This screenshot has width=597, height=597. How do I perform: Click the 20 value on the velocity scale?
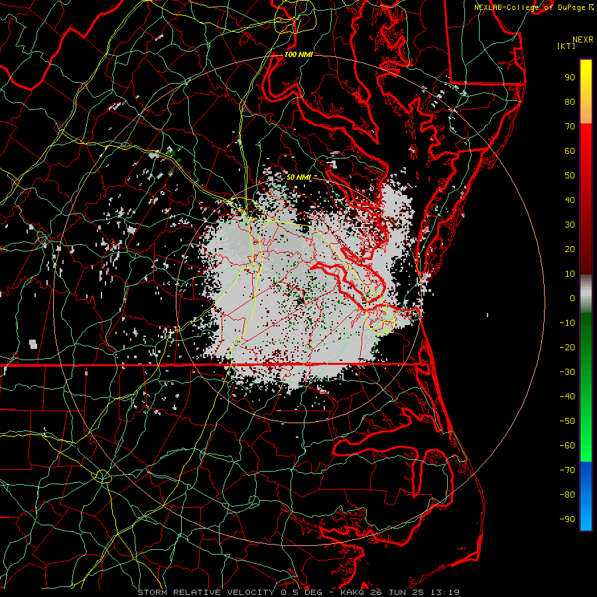point(570,249)
